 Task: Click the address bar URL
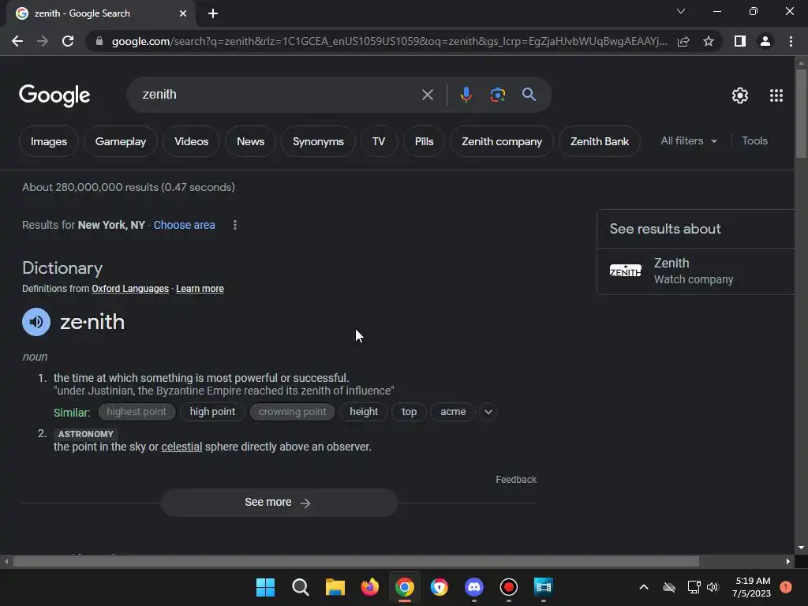tap(389, 41)
